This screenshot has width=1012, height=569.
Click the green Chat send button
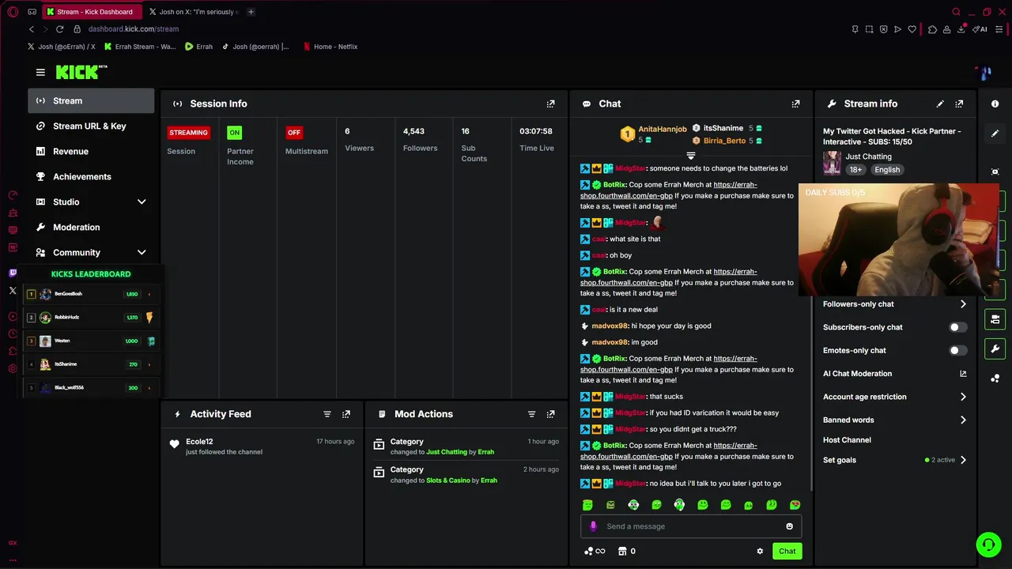(787, 552)
